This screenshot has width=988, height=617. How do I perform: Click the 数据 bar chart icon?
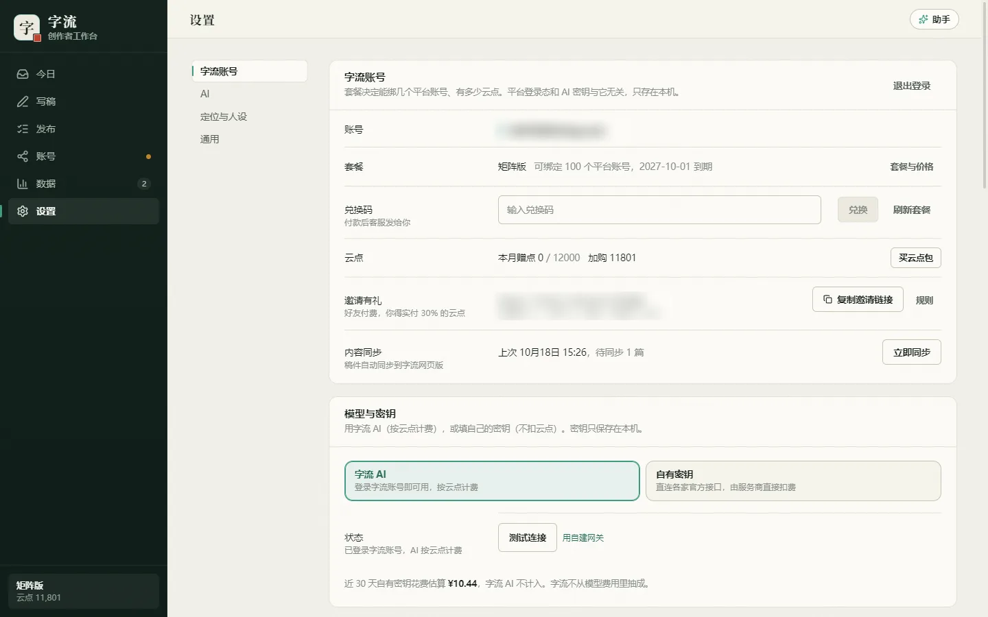click(23, 184)
